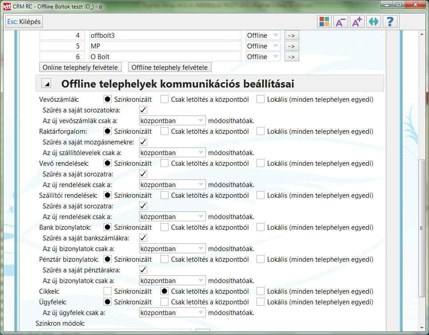Open arrow button for MP row
The width and height of the screenshot is (429, 335).
291,46
